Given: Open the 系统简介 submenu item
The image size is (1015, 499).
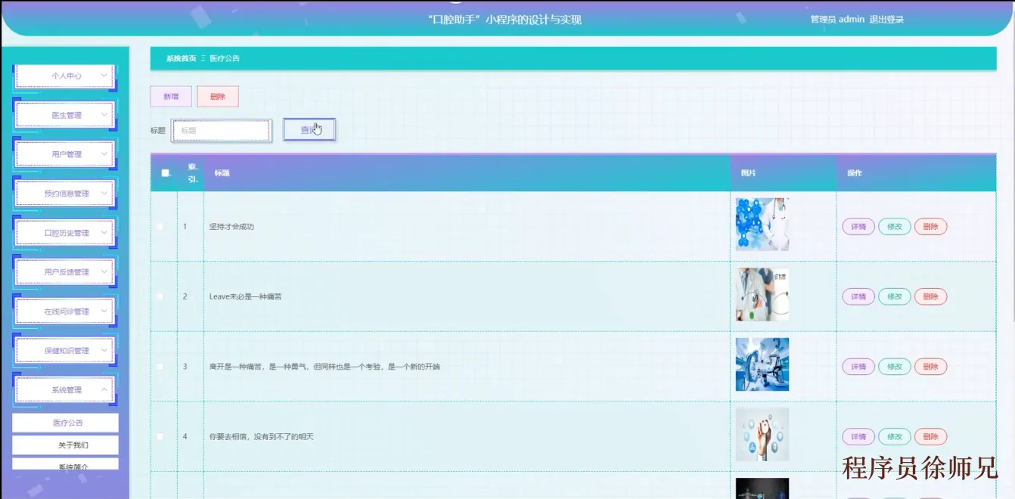Looking at the screenshot, I should point(66,464).
